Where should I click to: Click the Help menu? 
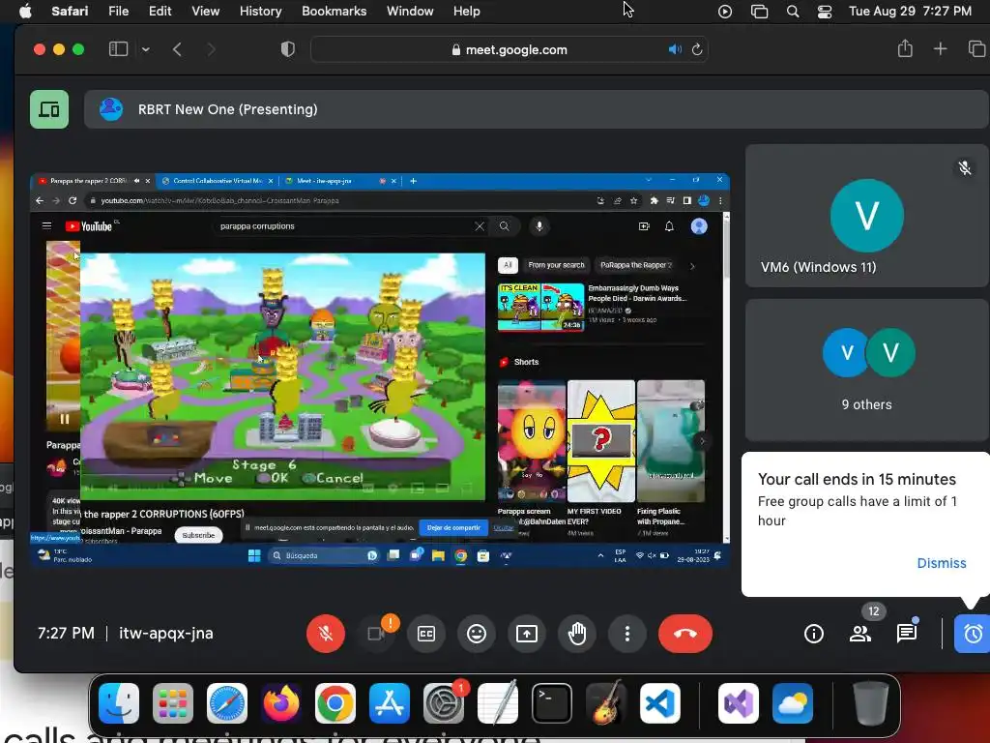pos(467,11)
